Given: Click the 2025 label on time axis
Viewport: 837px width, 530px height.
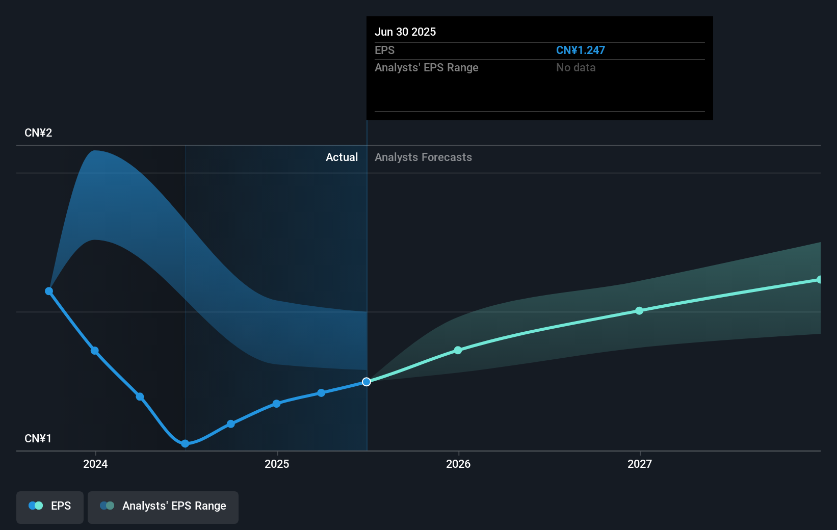Looking at the screenshot, I should pos(277,464).
